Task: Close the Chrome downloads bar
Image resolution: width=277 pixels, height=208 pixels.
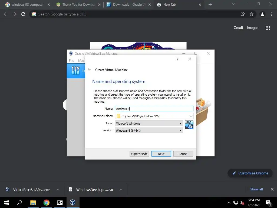Action: pyautogui.click(x=272, y=189)
